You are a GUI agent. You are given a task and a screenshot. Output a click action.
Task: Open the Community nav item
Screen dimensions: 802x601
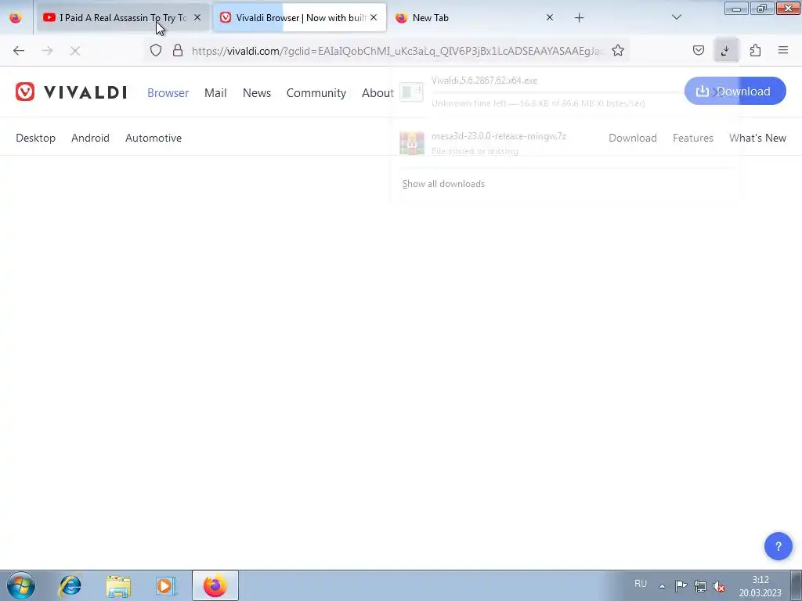pos(316,93)
